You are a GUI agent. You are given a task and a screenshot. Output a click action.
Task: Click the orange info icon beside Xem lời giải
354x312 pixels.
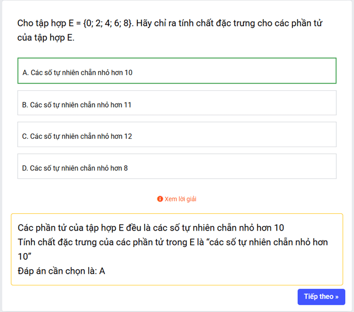click(160, 199)
